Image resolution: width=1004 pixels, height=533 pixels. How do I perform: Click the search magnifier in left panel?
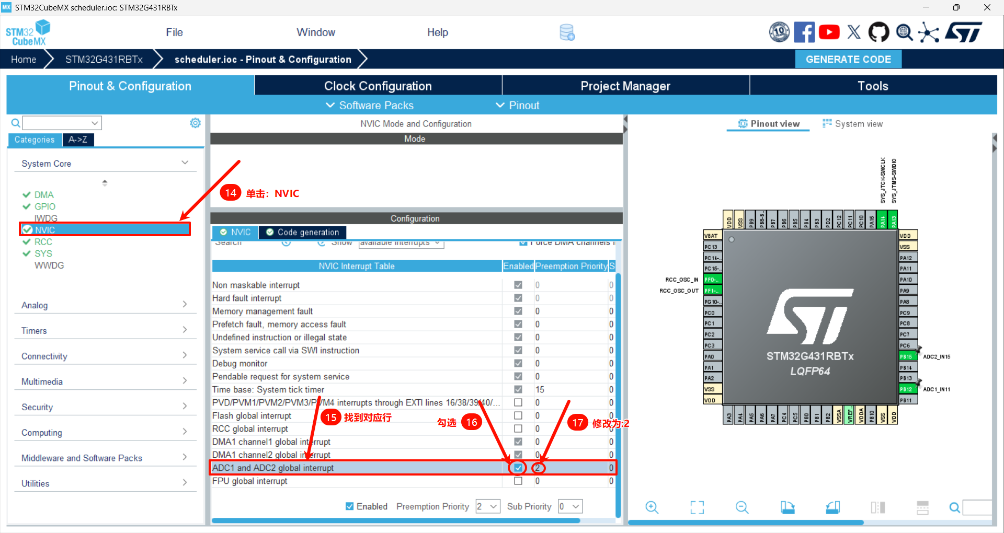(16, 123)
